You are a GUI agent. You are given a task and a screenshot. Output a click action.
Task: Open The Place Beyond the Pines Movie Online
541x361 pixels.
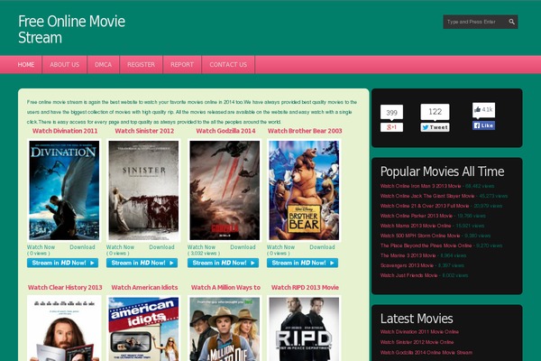pyautogui.click(x=426, y=245)
